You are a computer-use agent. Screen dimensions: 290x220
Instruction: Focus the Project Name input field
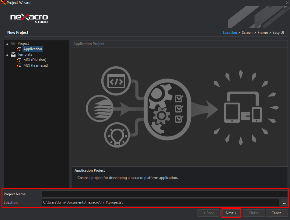tap(165, 194)
